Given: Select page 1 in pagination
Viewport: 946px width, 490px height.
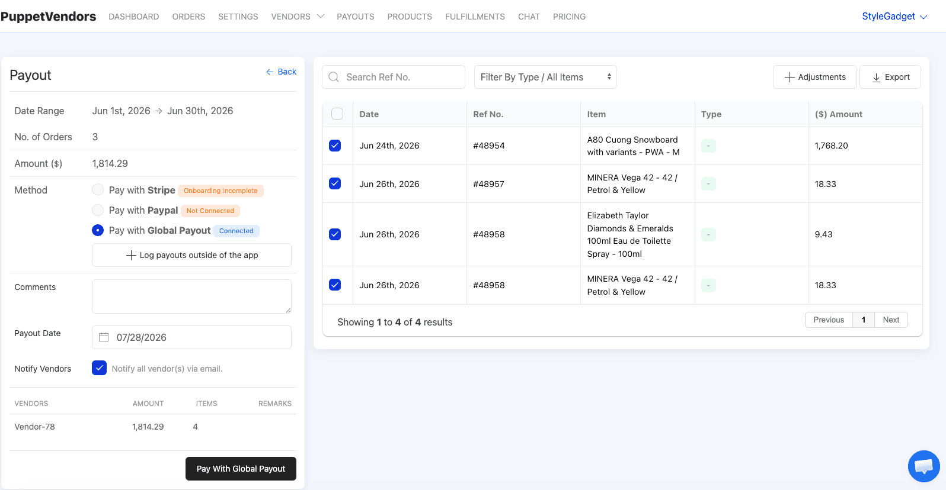Looking at the screenshot, I should (864, 320).
